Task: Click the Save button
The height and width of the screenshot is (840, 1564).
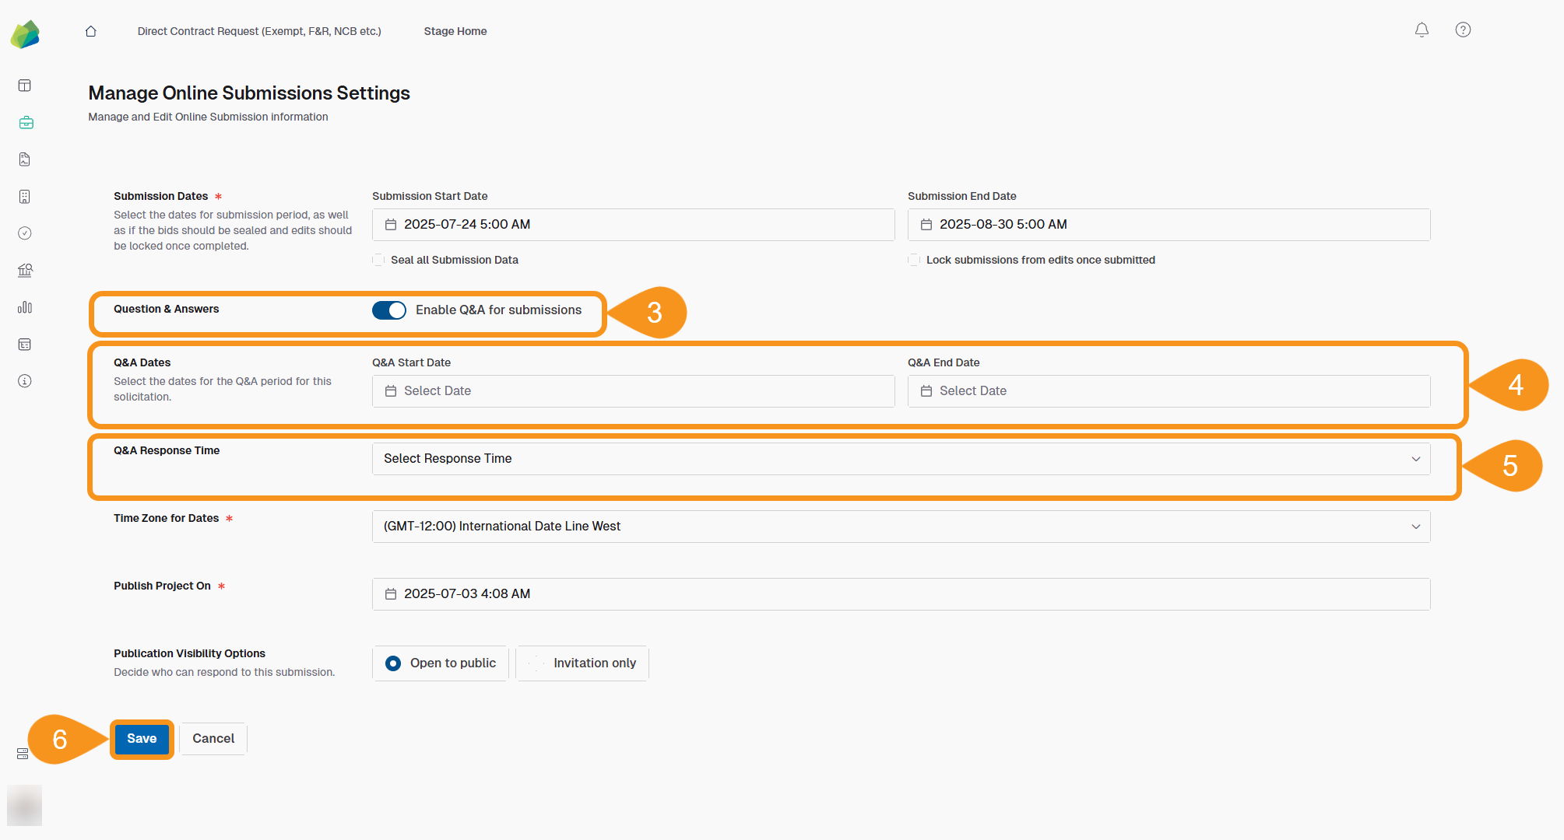Action: point(141,738)
